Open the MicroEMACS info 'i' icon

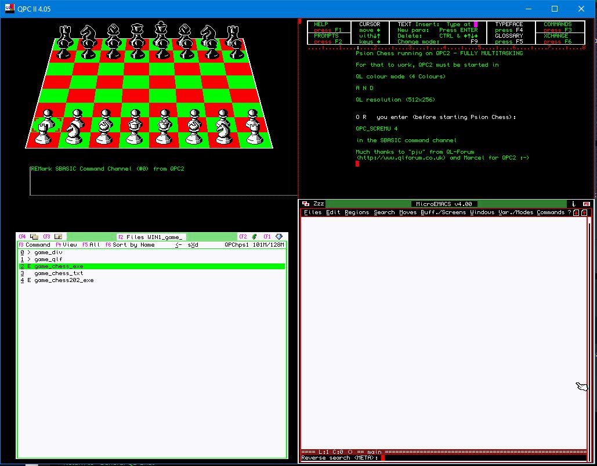point(574,204)
